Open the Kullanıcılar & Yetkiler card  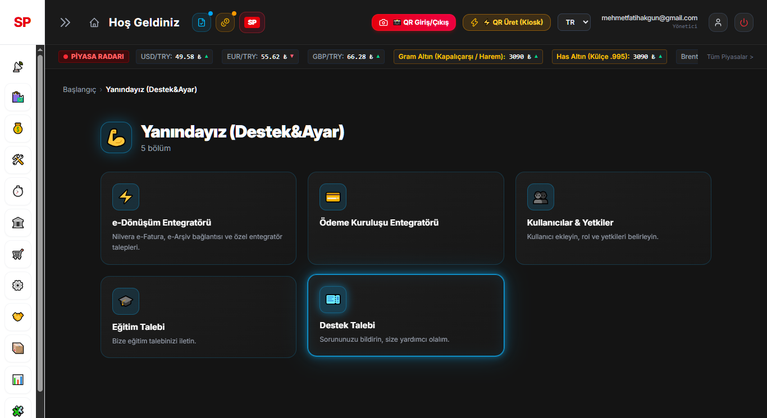[613, 218]
